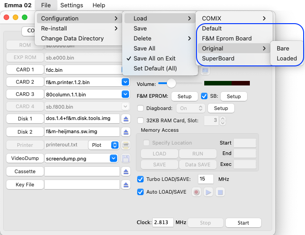Screen dimensions: 305x235
Task: Click the cassette stop square button
Action: (x=220, y=192)
